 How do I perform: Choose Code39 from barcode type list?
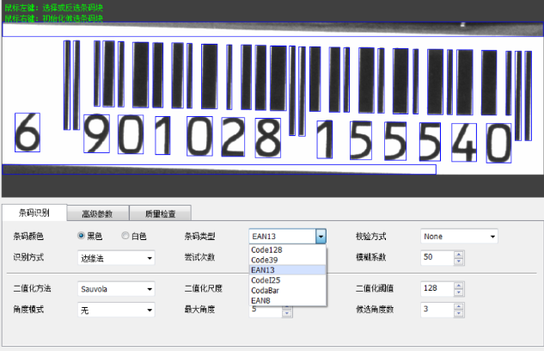[x=288, y=260]
